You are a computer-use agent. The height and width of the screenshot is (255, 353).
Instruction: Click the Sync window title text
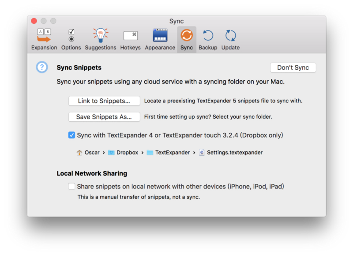pos(176,21)
